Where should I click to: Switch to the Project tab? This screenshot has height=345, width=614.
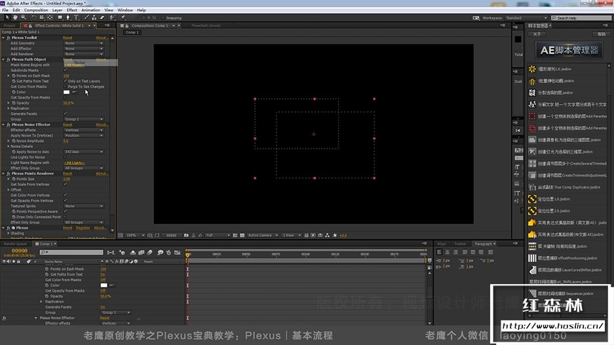tap(9, 26)
